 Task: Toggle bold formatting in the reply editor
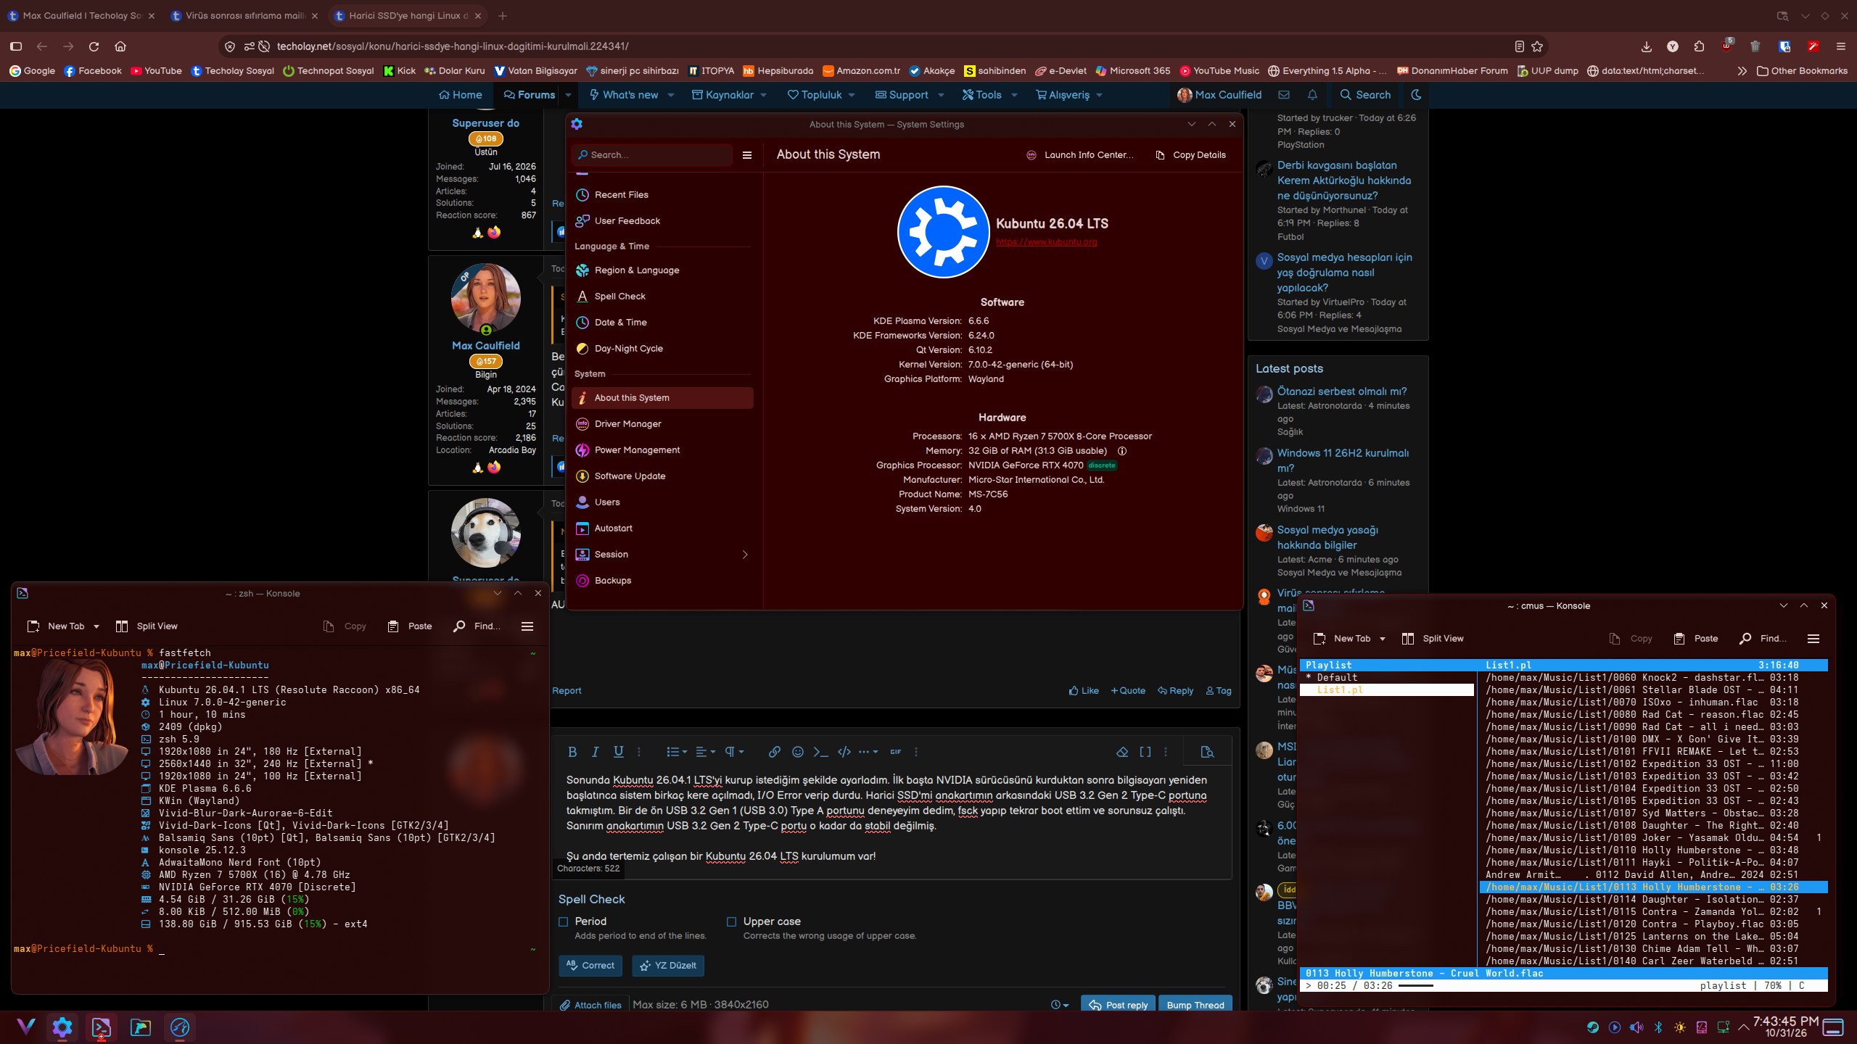pyautogui.click(x=572, y=752)
